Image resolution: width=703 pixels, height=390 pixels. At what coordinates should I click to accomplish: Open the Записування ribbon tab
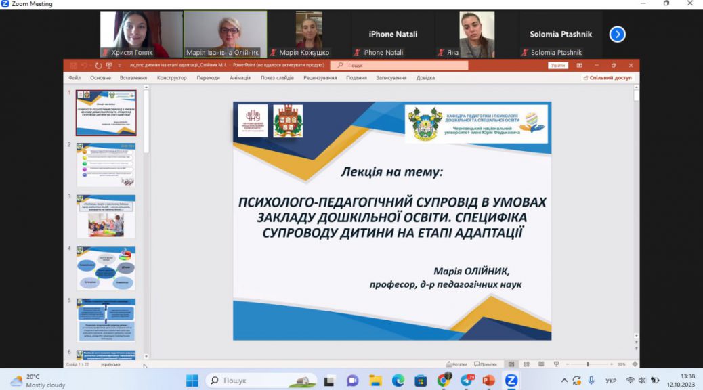coord(391,78)
